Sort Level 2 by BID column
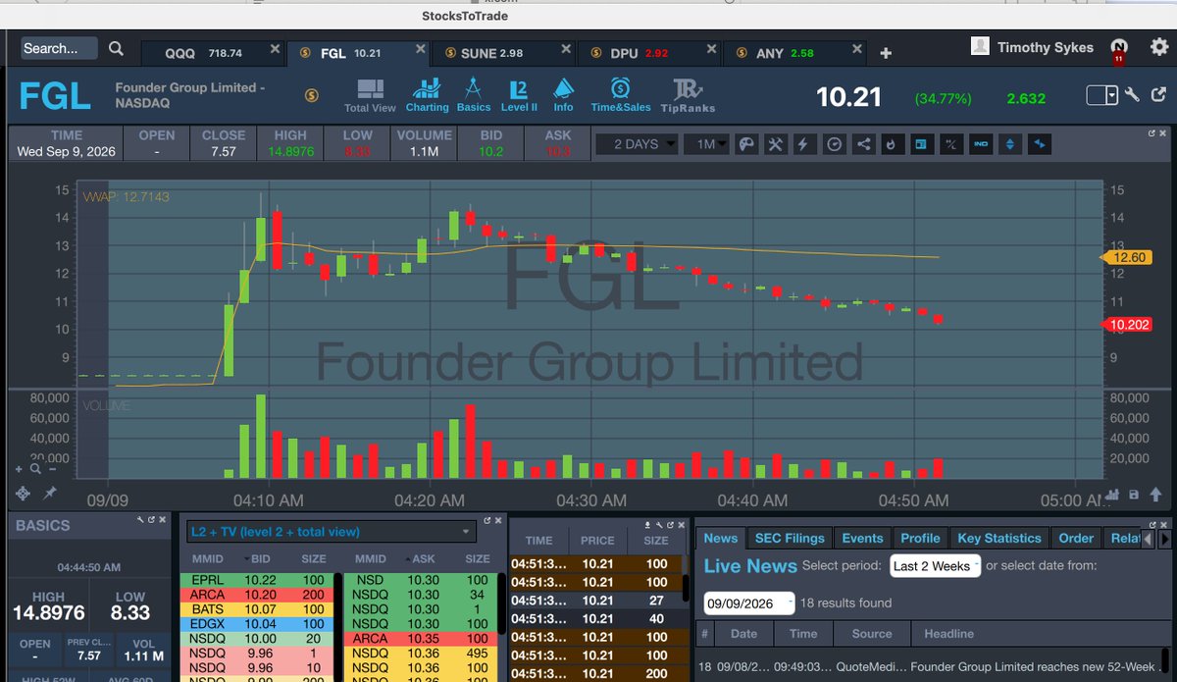Image resolution: width=1177 pixels, height=682 pixels. [x=260, y=558]
